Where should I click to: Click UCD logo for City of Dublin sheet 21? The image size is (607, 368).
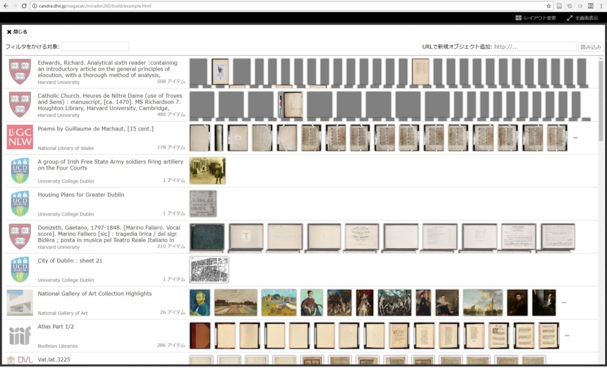(x=20, y=269)
